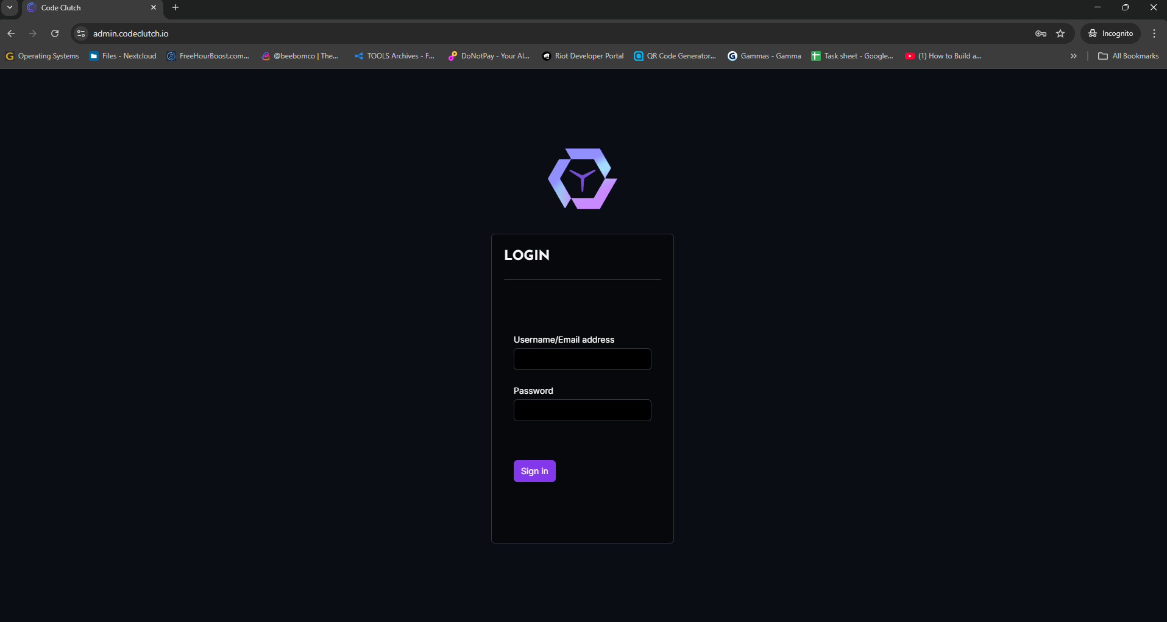Click the Sign in button
Screen dimensions: 1167x622
pyautogui.click(x=534, y=470)
